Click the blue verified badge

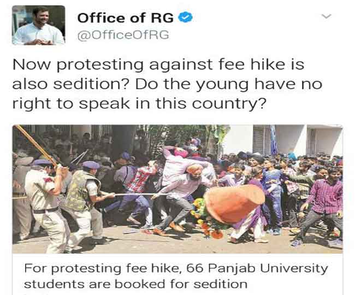(x=186, y=17)
